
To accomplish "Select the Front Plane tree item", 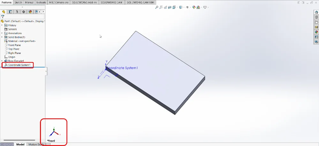I will (14, 45).
